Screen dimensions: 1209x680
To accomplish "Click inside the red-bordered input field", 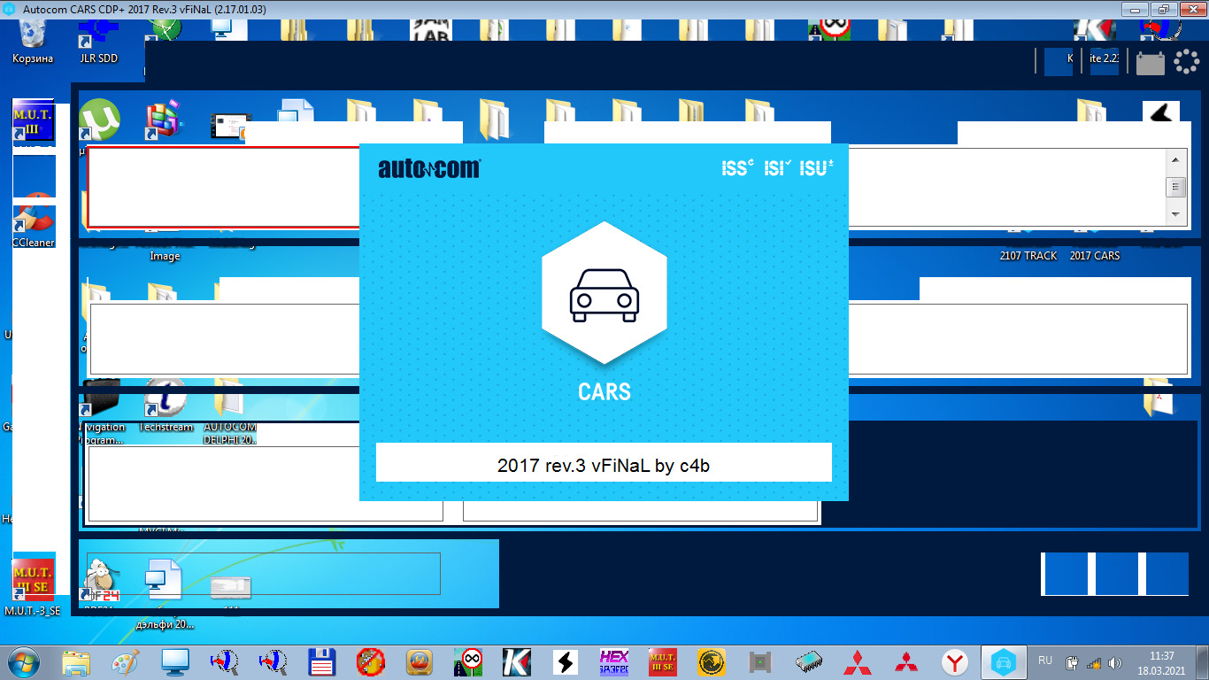I will [x=223, y=187].
